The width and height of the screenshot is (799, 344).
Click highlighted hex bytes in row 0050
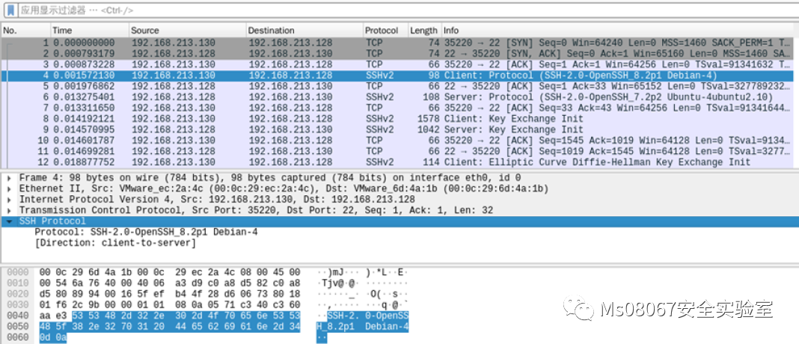170,326
